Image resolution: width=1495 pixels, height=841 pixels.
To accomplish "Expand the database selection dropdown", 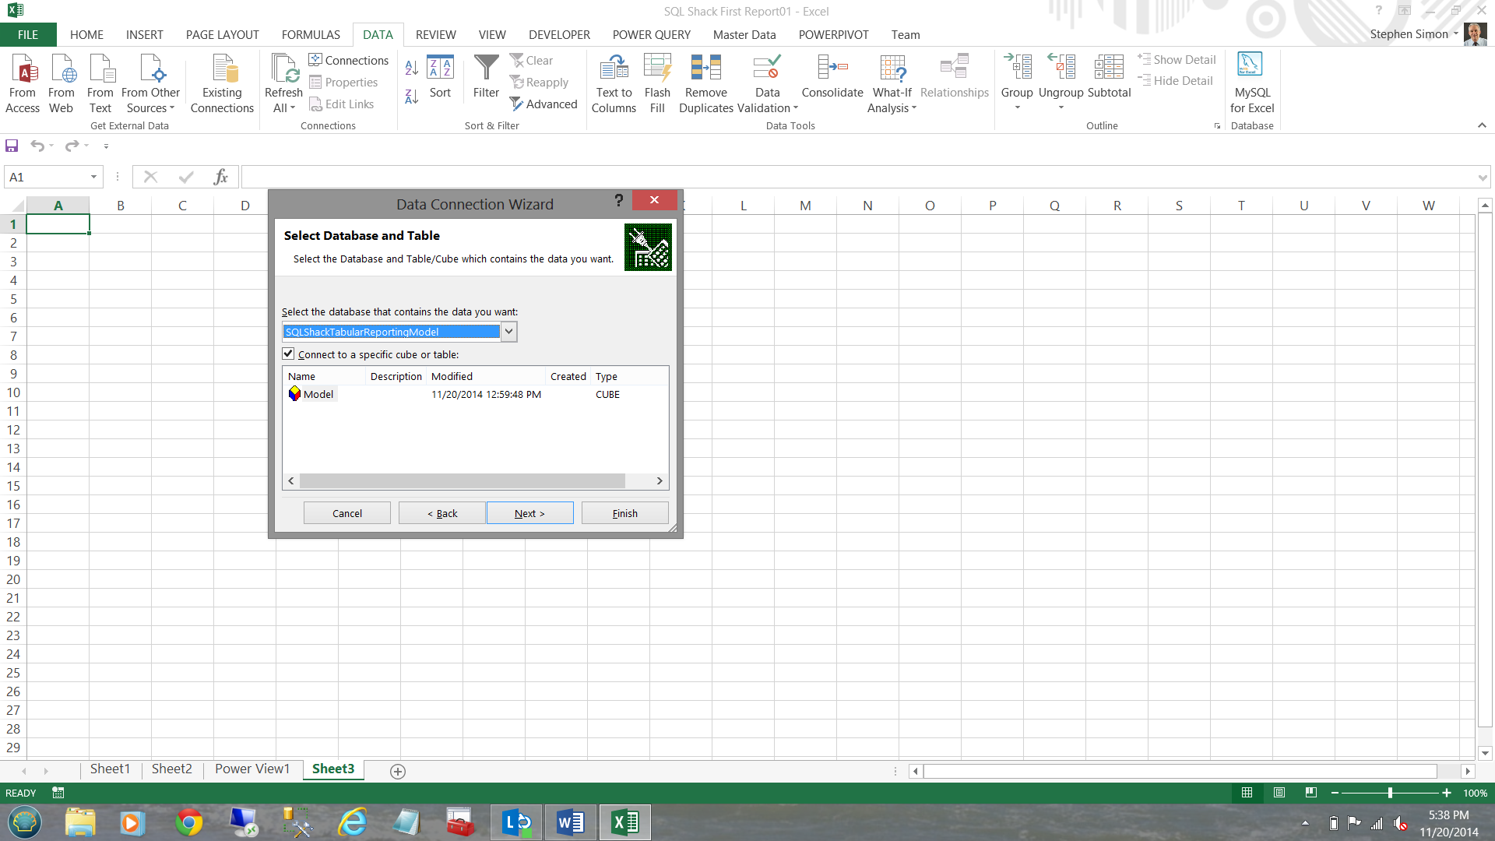I will point(508,332).
